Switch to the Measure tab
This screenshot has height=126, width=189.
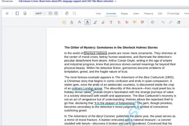tap(149, 13)
